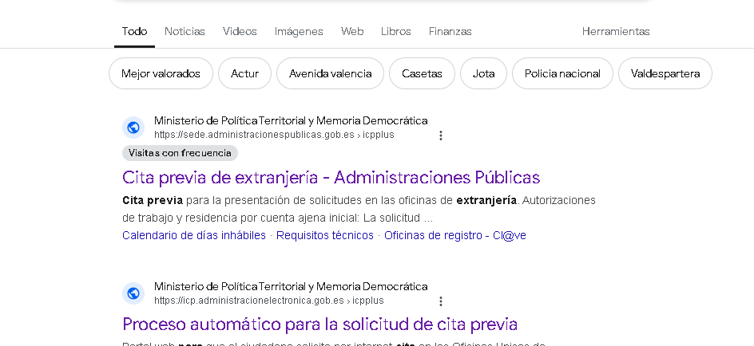Go to the Libros tab
This screenshot has height=346, width=754.
point(395,32)
